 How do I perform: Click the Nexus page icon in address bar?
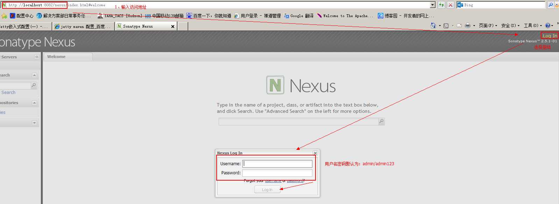[4, 5]
